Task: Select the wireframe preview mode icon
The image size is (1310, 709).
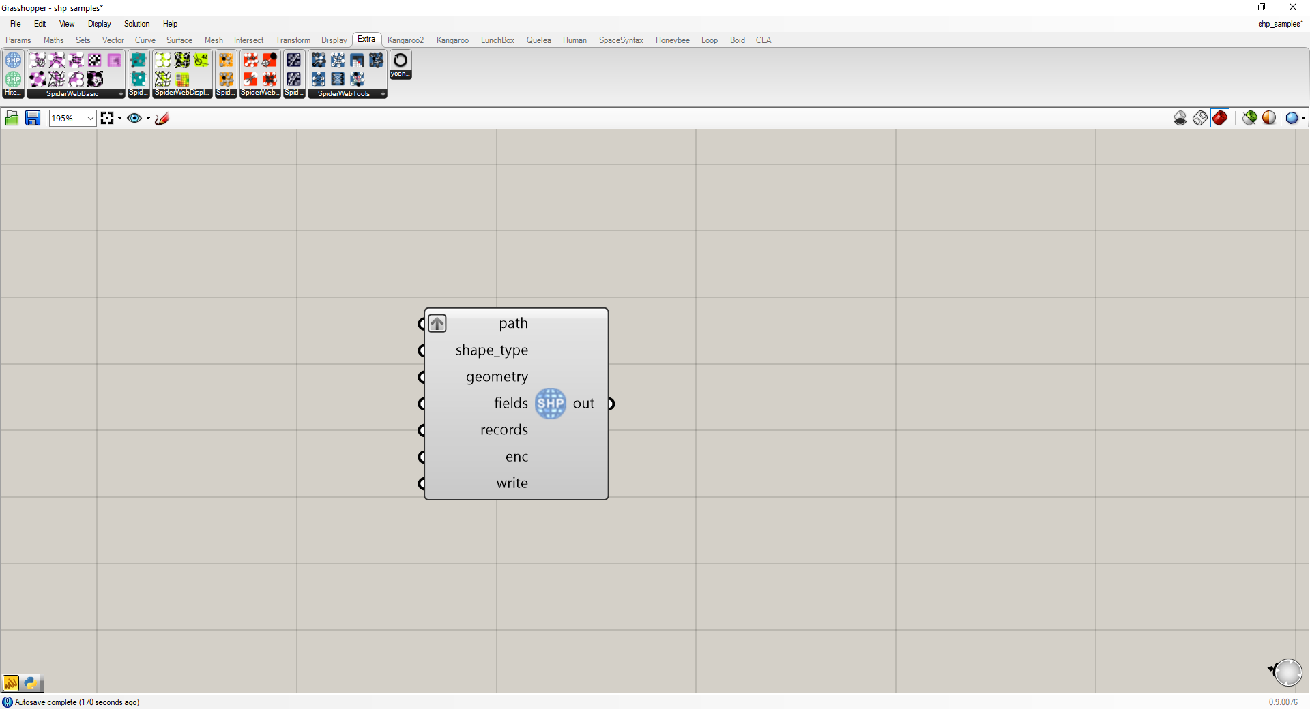Action: coord(1199,118)
